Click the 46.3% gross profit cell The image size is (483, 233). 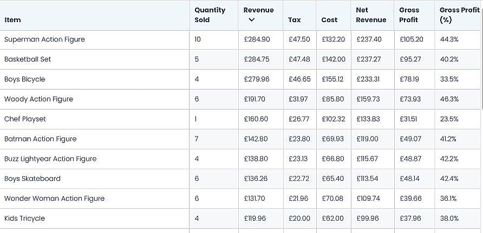pos(449,99)
